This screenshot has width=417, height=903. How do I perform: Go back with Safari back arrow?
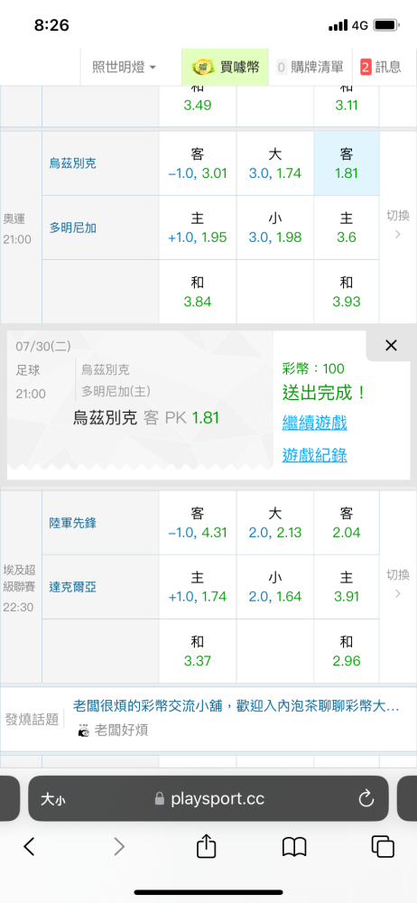point(30,847)
